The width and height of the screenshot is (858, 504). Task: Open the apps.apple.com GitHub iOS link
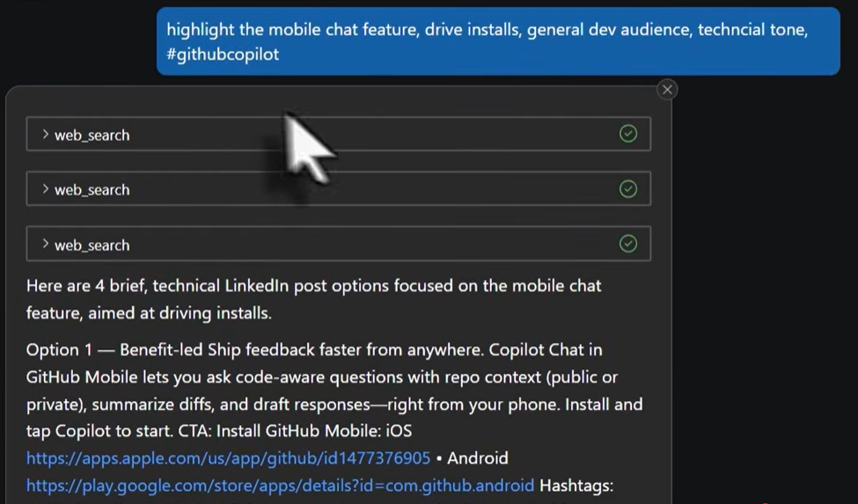click(228, 458)
